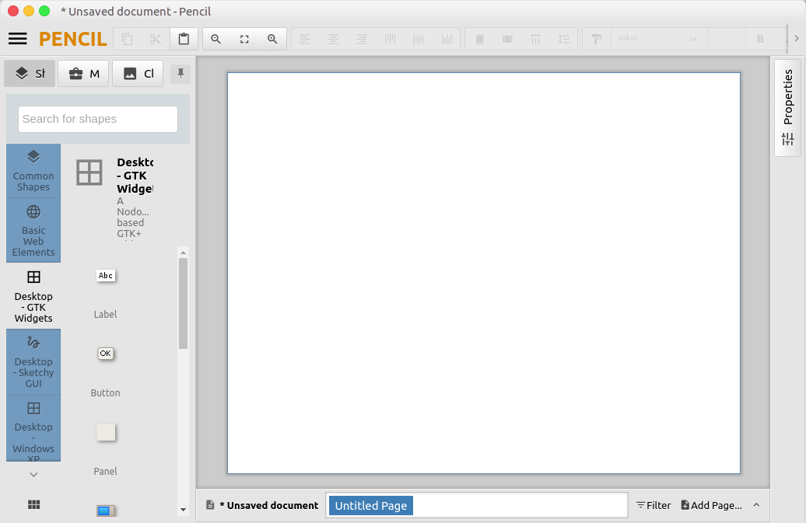
Task: Click the Paste clipboard icon
Action: (x=184, y=39)
